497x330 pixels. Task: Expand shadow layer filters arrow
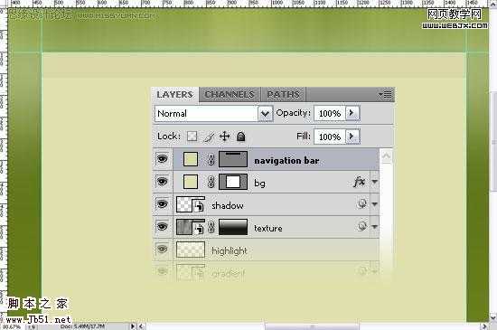pos(375,204)
